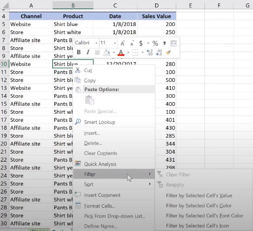This screenshot has width=253, height=231.
Task: Select column A header
Action: (31, 5)
